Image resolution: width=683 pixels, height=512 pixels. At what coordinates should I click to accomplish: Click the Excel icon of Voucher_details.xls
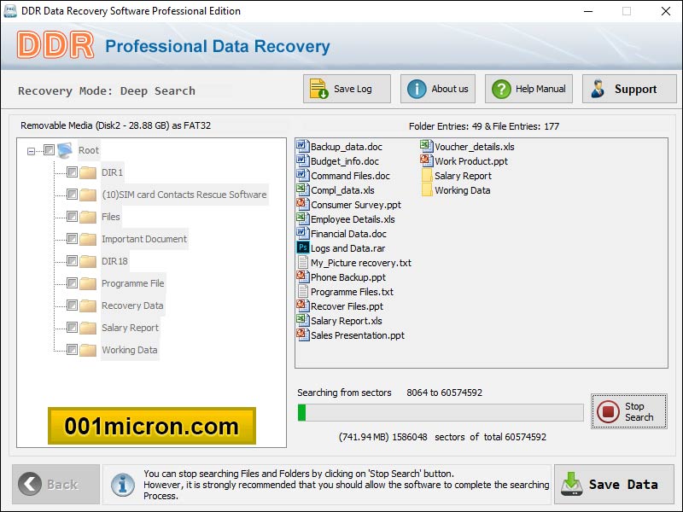pos(427,146)
